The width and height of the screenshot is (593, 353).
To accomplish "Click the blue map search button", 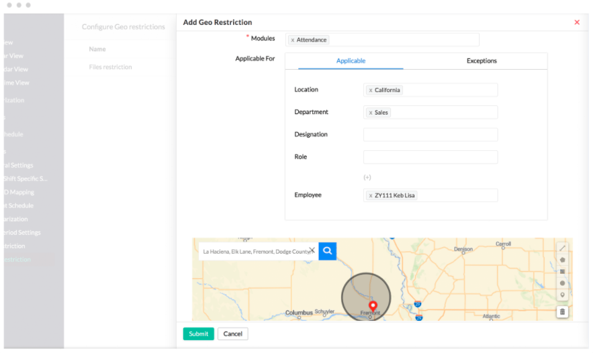I will point(327,251).
